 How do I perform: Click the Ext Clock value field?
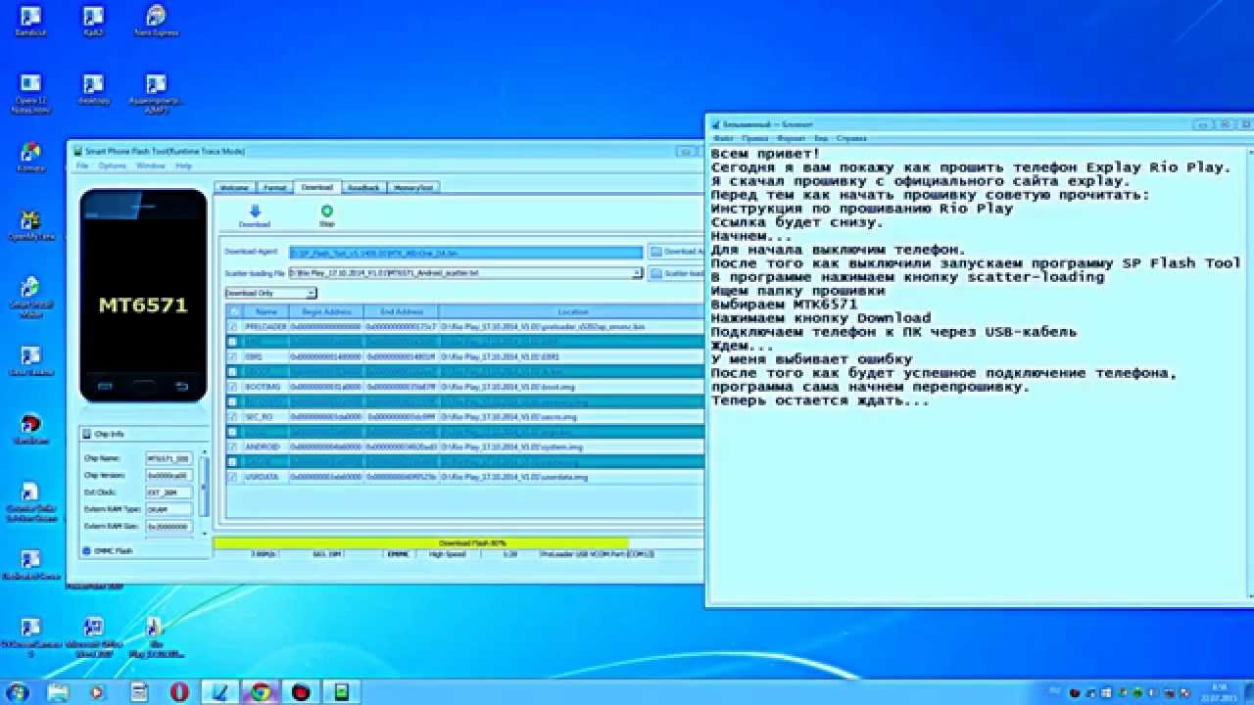169,493
